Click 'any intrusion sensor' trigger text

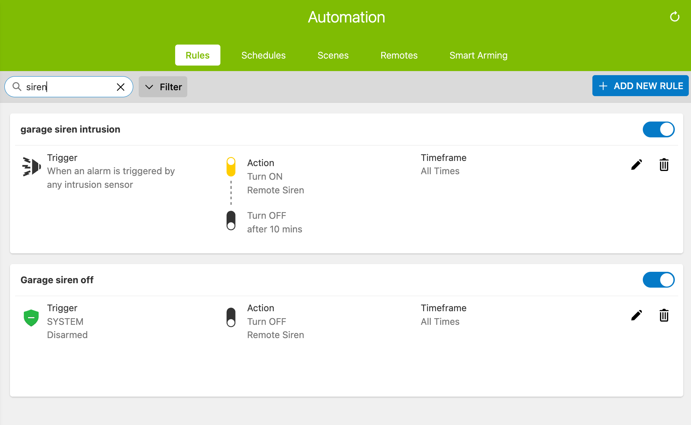click(90, 185)
